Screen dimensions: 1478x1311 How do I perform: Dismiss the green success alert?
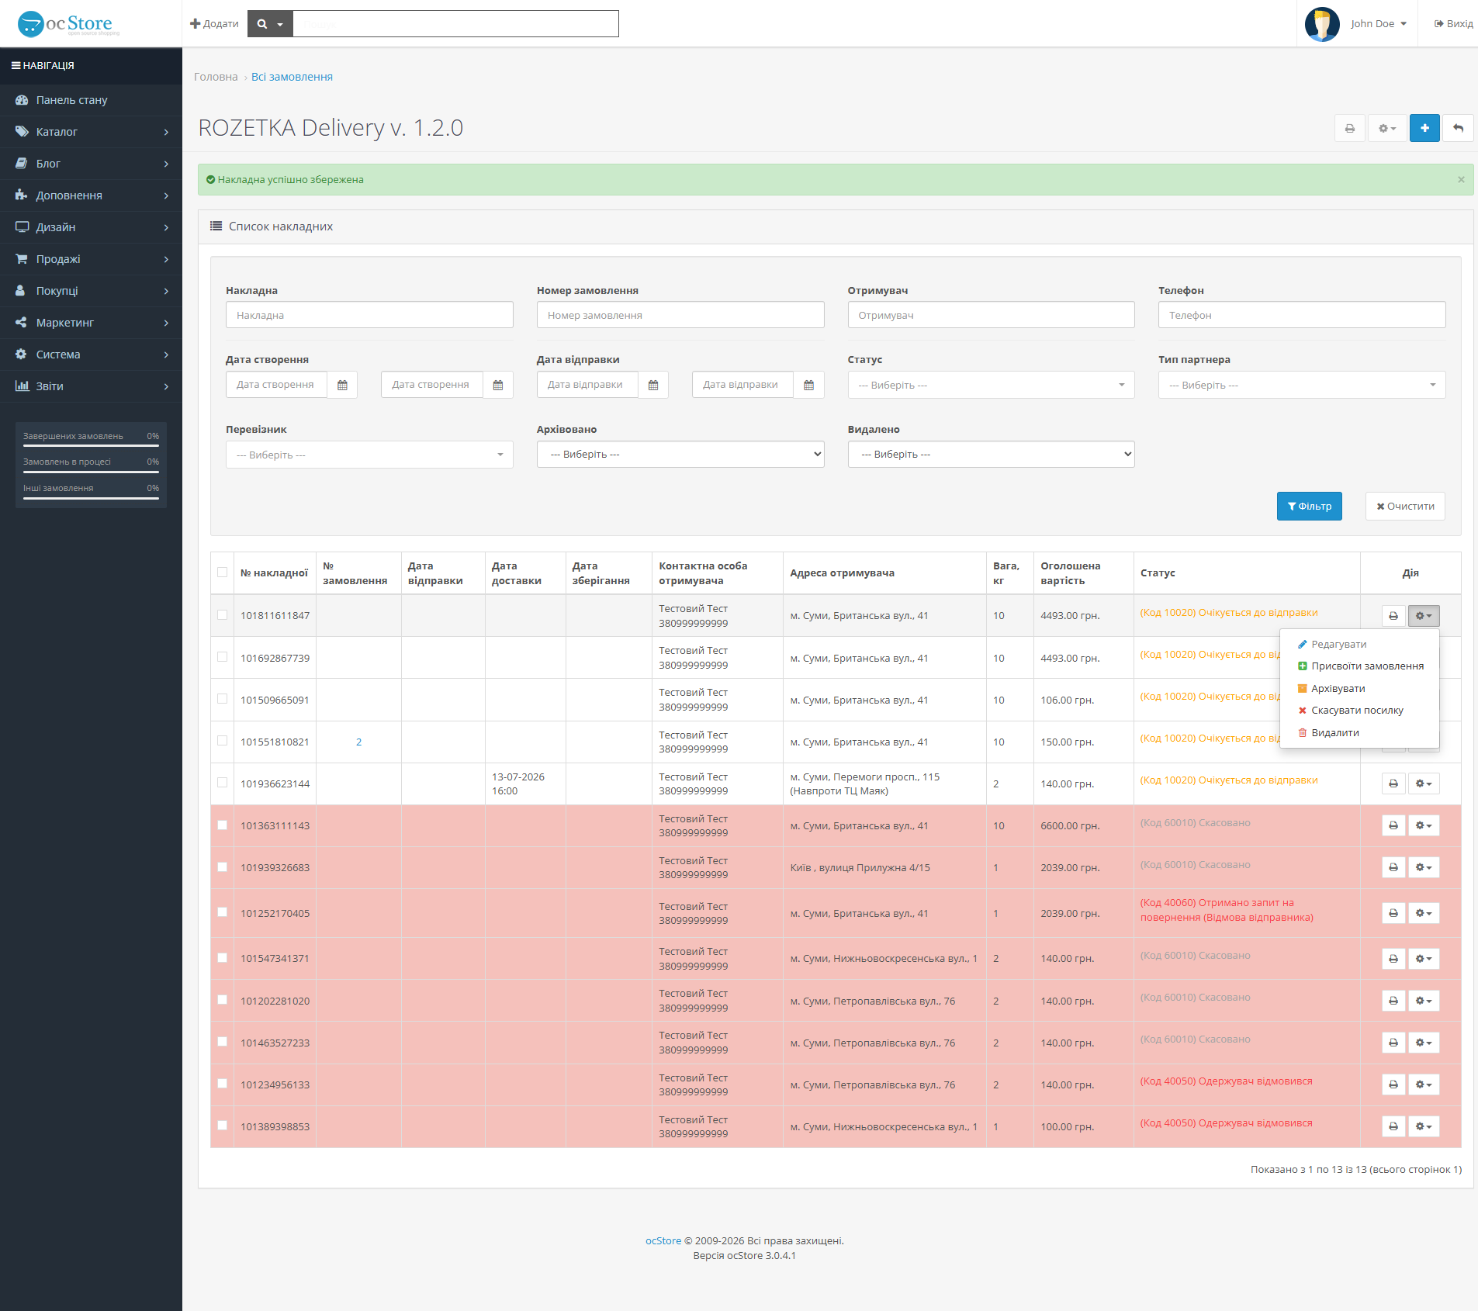point(1461,179)
